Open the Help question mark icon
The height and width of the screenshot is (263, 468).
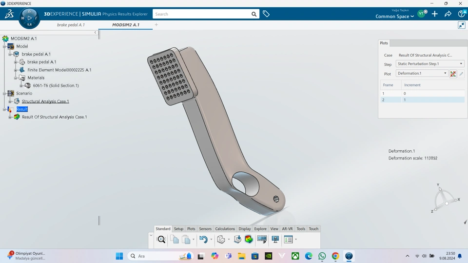(462, 14)
